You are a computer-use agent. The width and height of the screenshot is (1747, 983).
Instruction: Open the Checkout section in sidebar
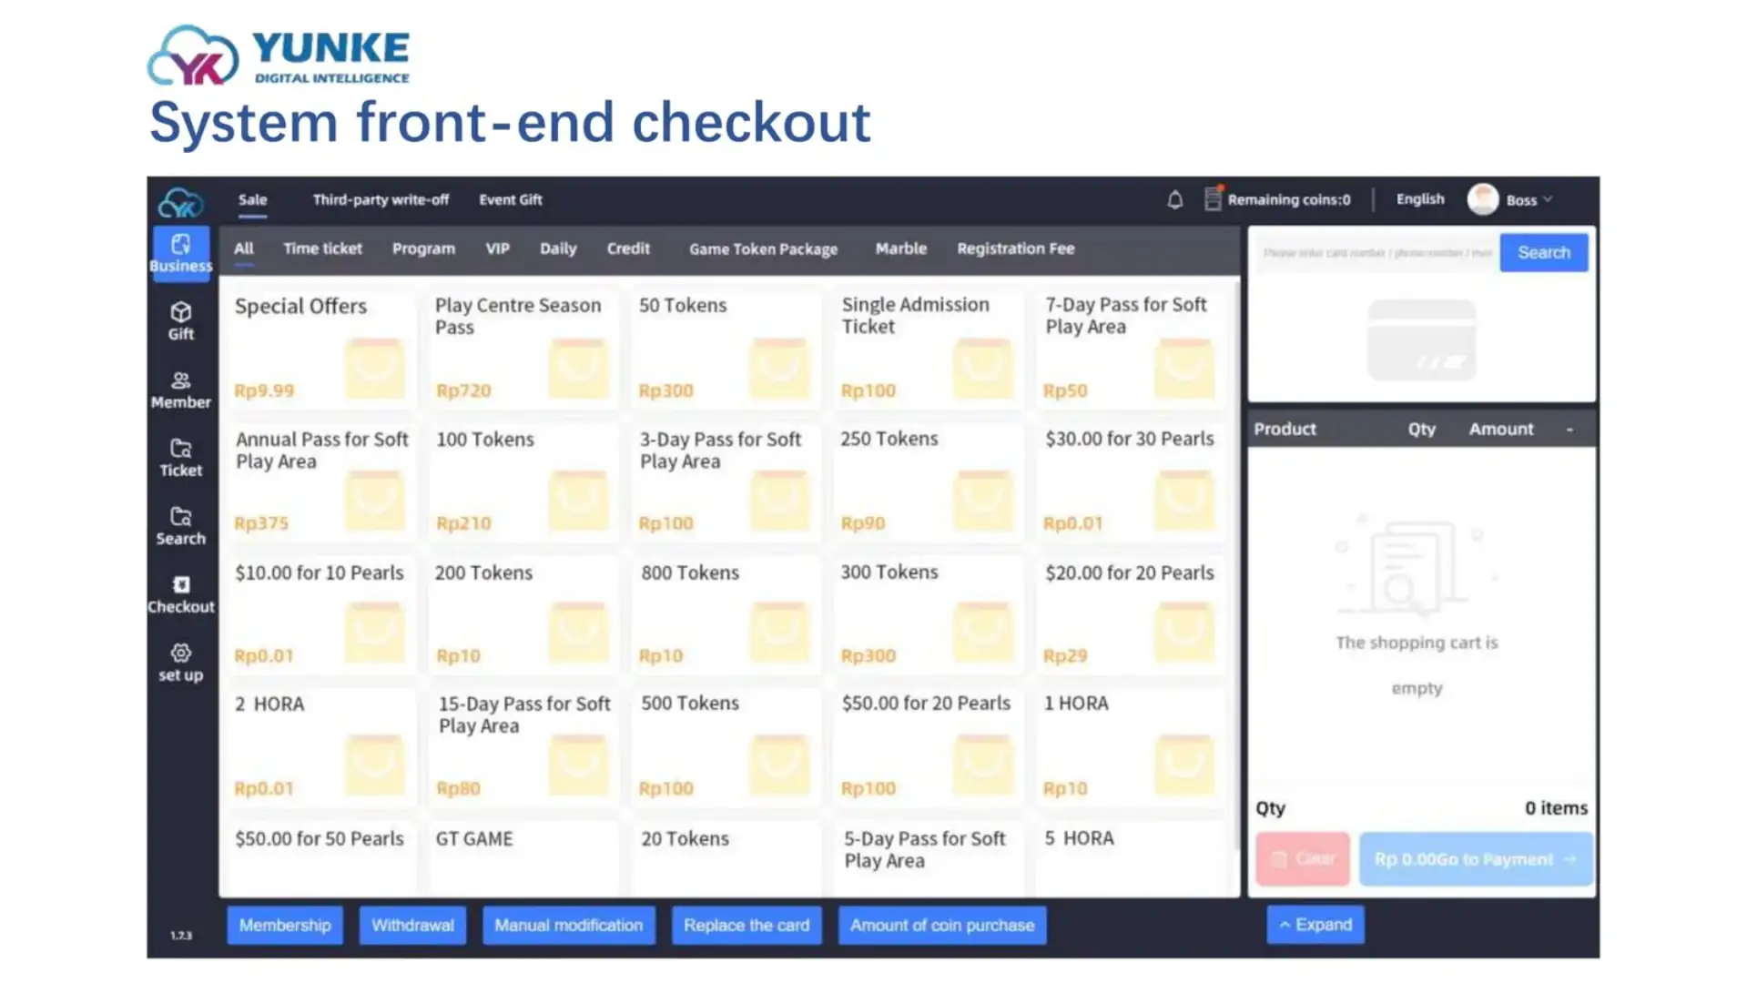tap(180, 594)
